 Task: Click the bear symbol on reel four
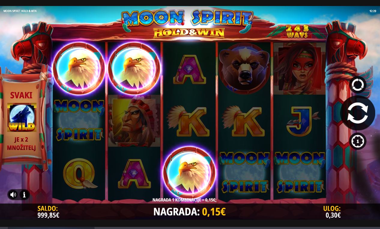tap(244, 69)
